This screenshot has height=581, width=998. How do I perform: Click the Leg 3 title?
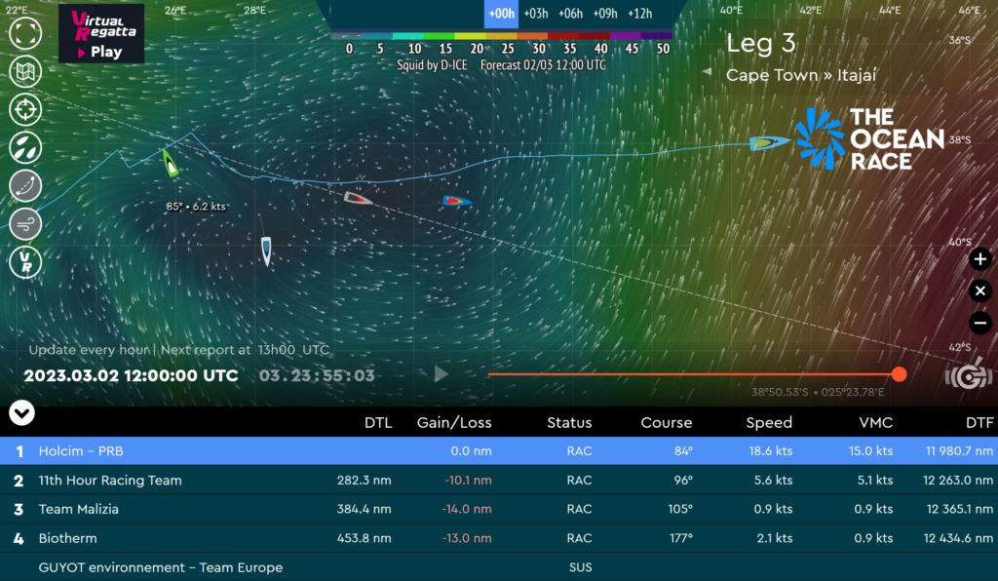pos(760,43)
